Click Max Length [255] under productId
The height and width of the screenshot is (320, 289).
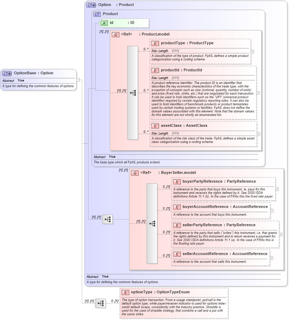[165, 78]
